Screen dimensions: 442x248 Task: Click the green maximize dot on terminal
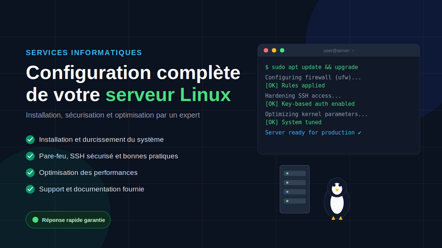(282, 51)
